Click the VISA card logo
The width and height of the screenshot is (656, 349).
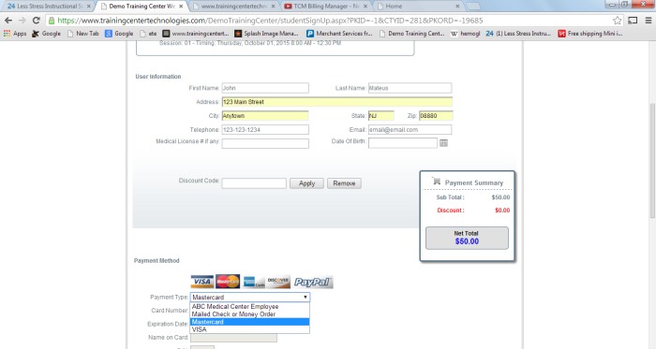click(x=202, y=282)
